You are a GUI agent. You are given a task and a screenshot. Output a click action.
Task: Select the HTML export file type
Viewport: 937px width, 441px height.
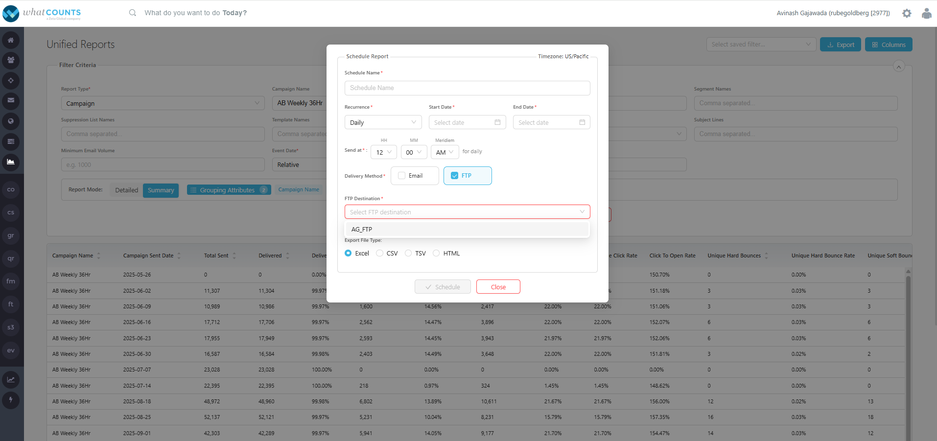(436, 253)
